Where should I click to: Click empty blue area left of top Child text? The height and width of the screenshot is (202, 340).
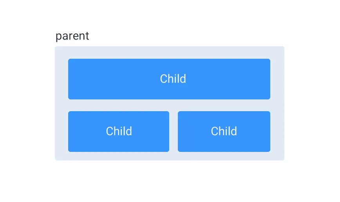pyautogui.click(x=114, y=79)
